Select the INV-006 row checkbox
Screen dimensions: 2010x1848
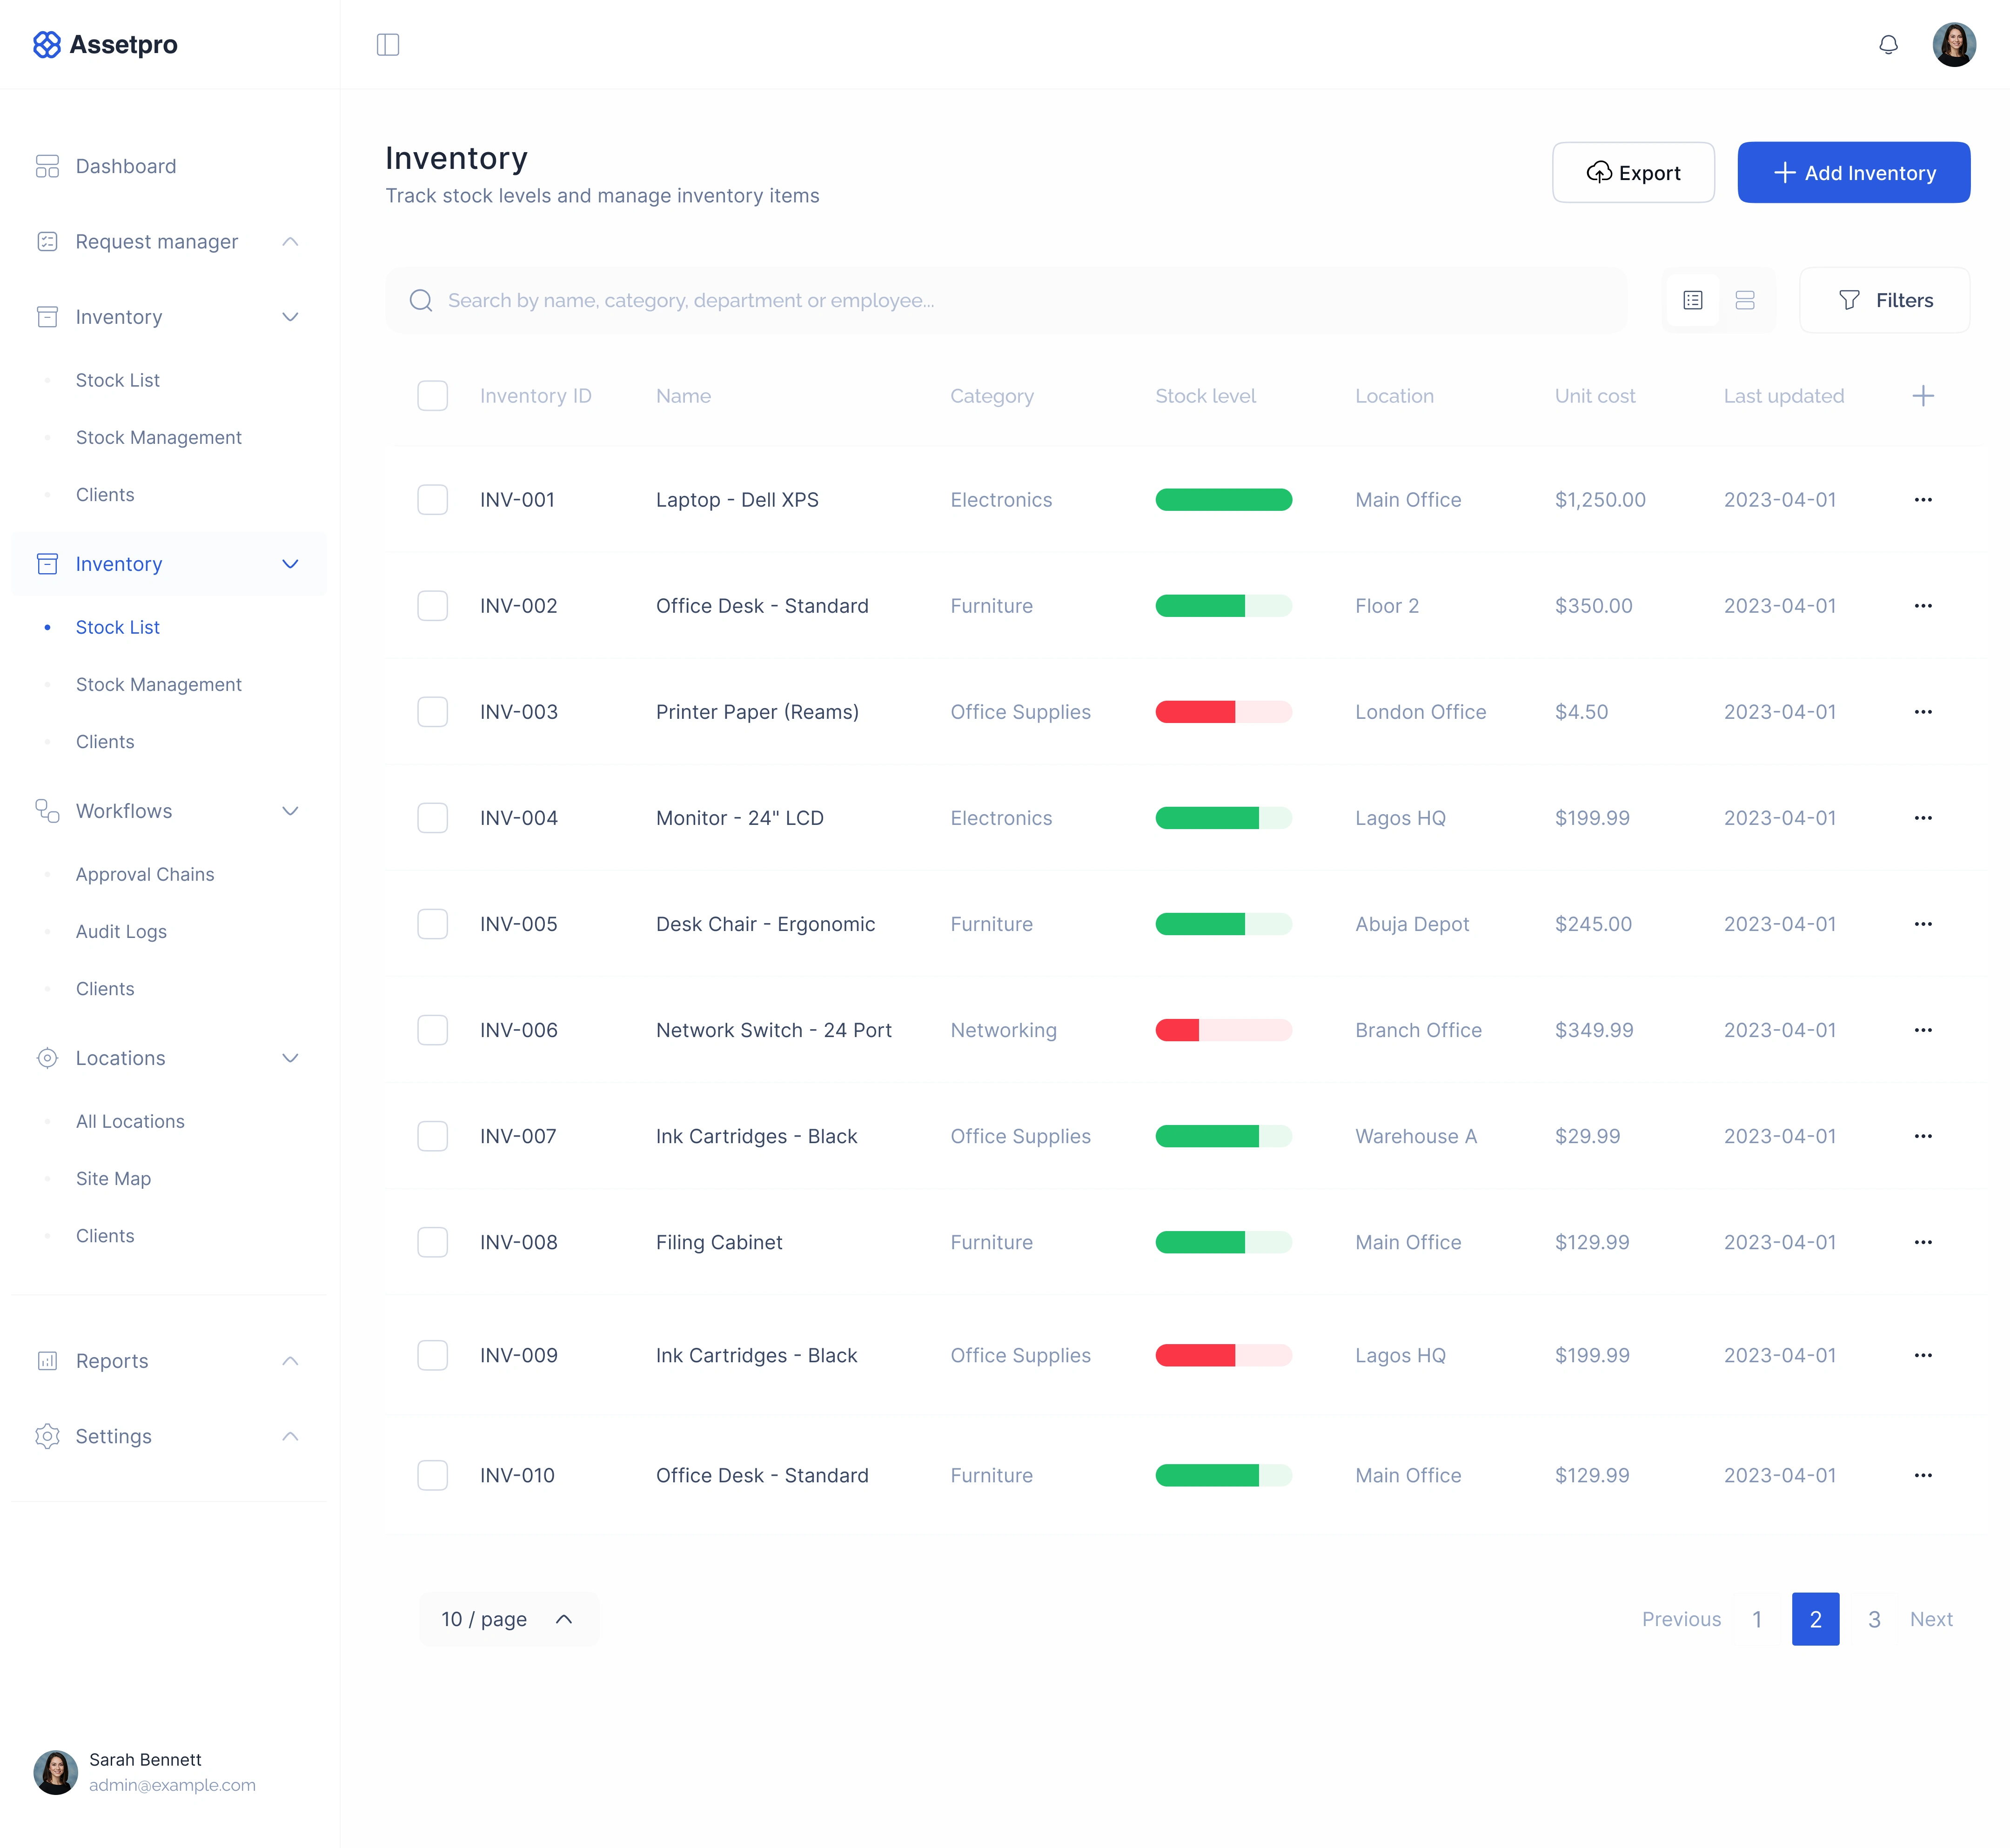pyautogui.click(x=432, y=1030)
